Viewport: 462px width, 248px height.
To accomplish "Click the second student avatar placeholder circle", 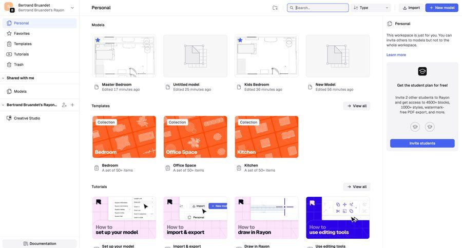I will [430, 127].
